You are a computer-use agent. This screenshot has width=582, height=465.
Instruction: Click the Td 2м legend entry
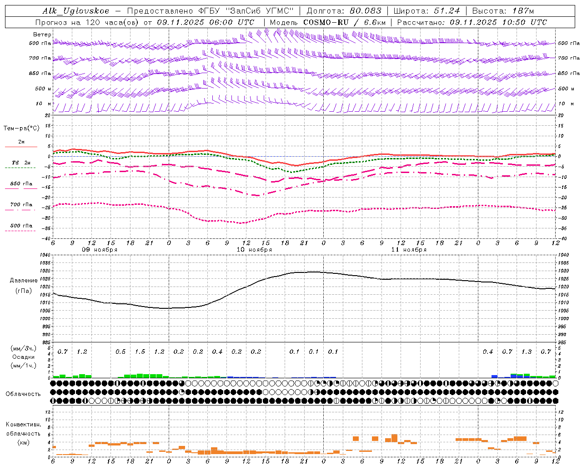point(21,163)
